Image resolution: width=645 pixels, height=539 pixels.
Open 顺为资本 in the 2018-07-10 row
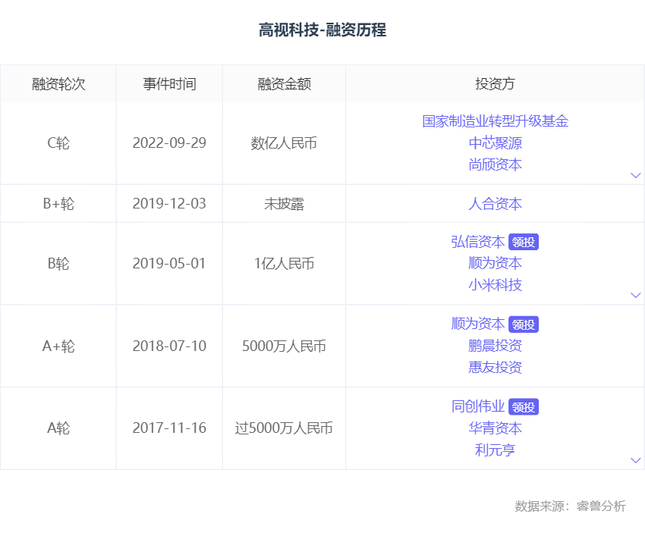pyautogui.click(x=478, y=324)
